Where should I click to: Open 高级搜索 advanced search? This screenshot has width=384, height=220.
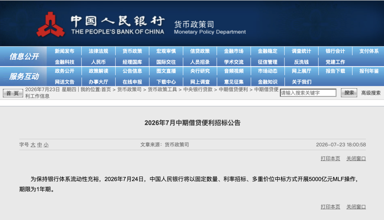coord(371,93)
